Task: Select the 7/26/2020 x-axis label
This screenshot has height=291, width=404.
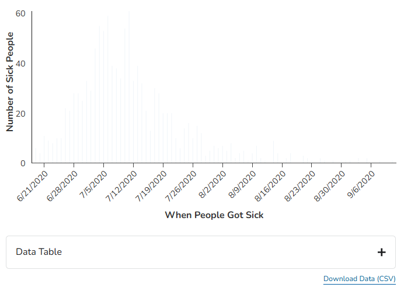Action: 182,187
